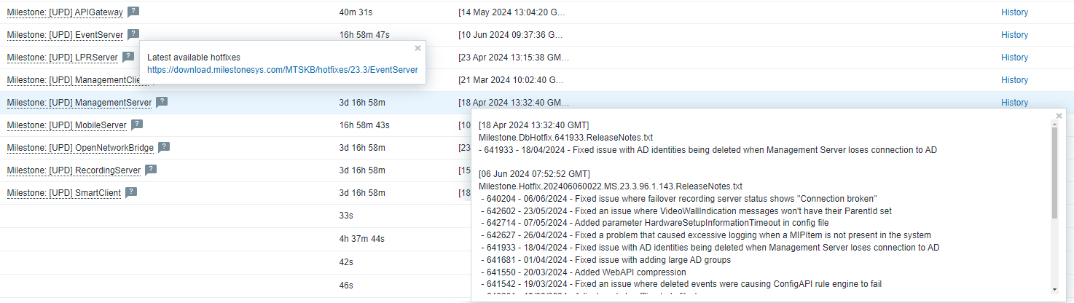Screen dimensions: 1074x303
Task: Click item name Milestone: [UPD] MobileServer
Action: (67, 125)
